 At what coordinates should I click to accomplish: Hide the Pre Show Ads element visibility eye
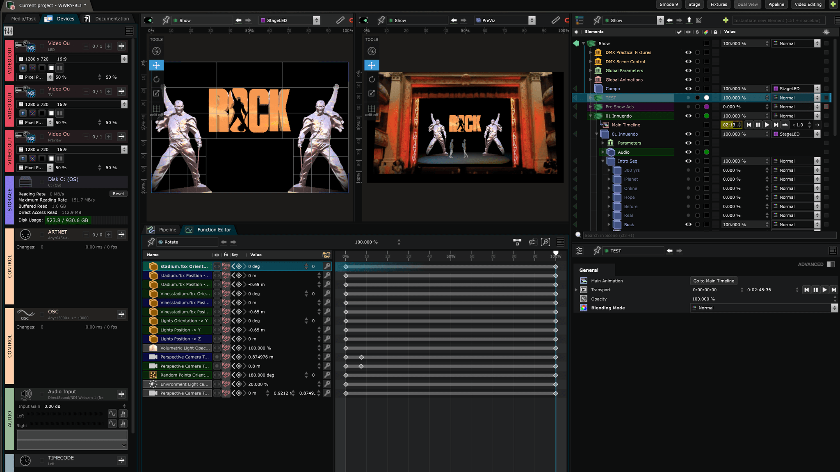[689, 107]
